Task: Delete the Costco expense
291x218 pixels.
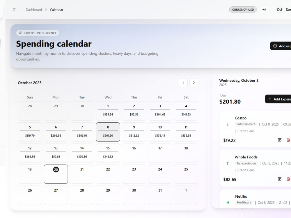Action: click(288, 140)
